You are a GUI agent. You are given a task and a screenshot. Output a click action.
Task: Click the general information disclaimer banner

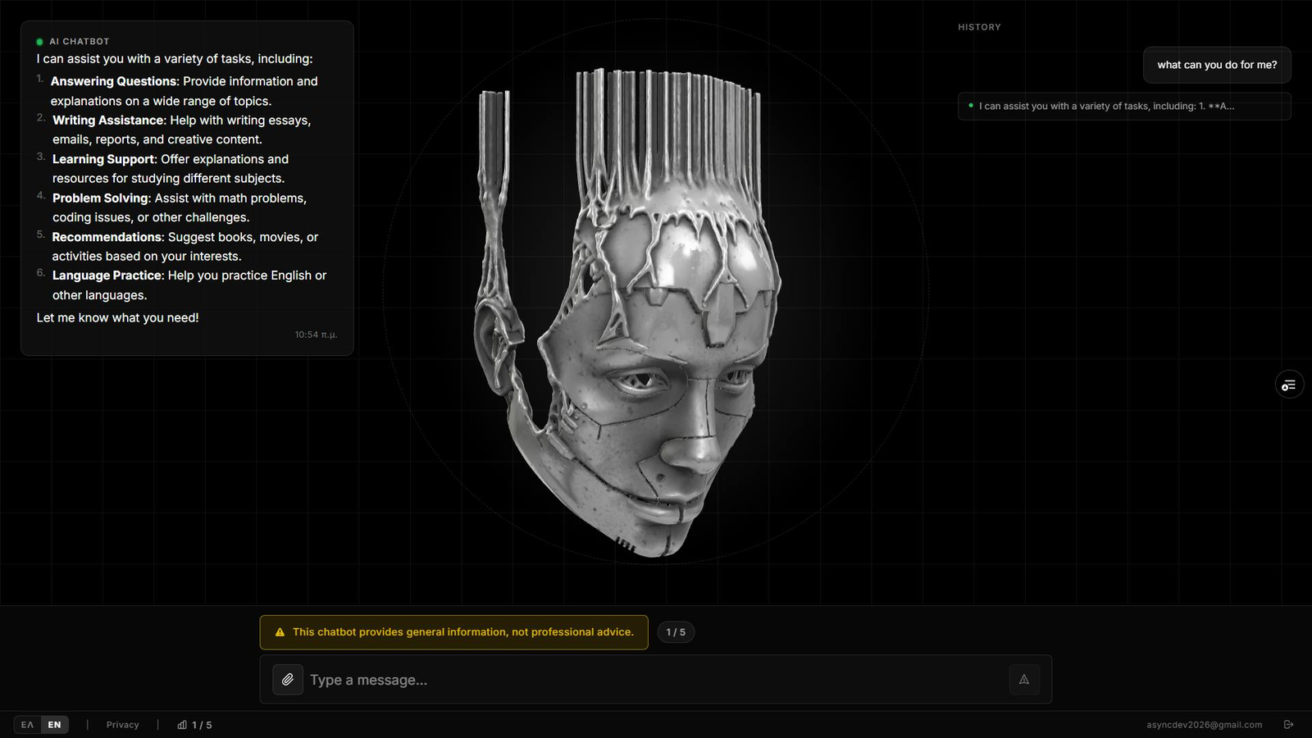453,632
